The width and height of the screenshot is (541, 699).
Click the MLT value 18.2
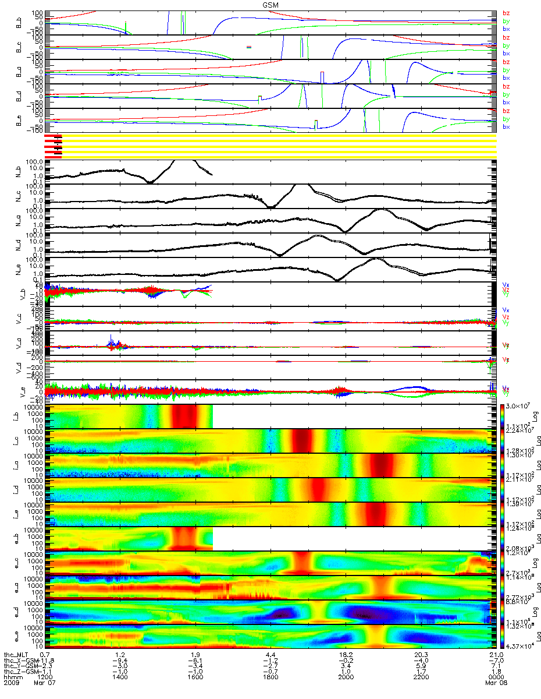click(x=346, y=654)
